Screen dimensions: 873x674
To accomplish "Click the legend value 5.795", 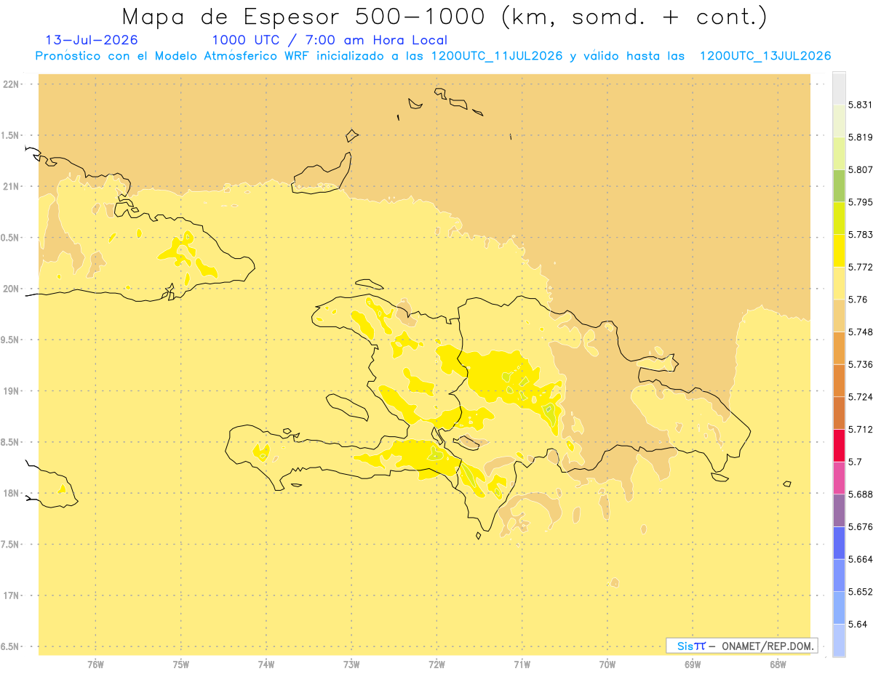I will [x=860, y=202].
